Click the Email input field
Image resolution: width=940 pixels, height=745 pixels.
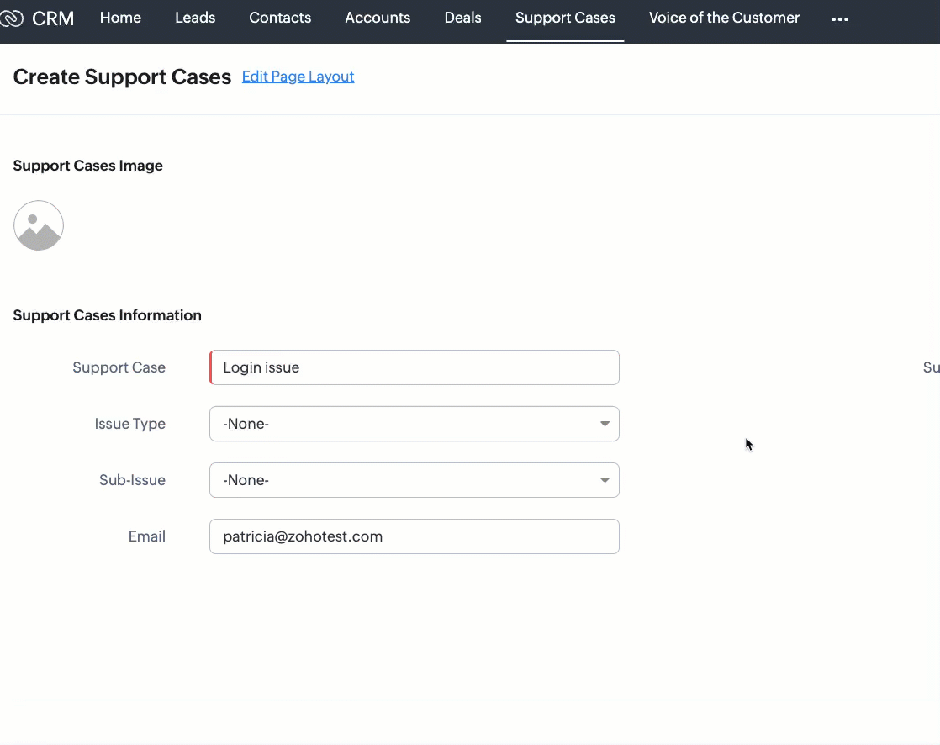click(x=415, y=536)
